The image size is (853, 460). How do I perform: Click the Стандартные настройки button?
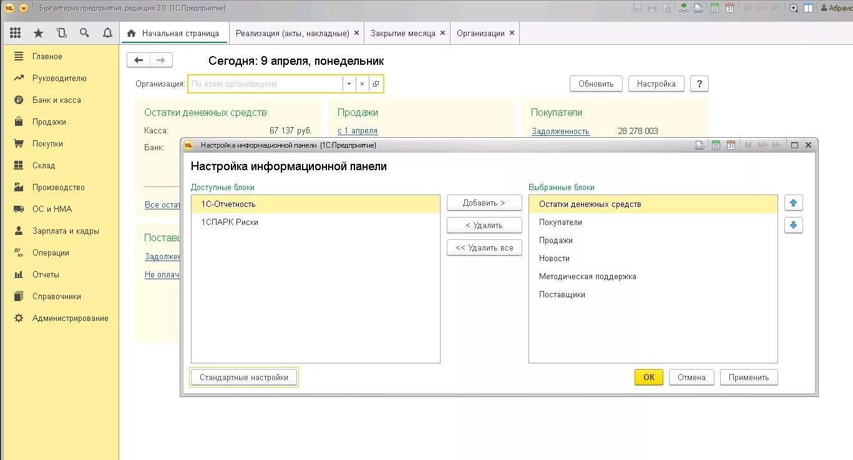(244, 377)
